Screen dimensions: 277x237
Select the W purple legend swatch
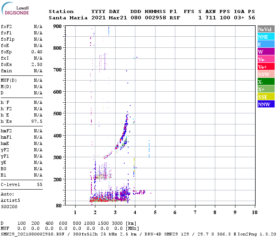click(x=266, y=52)
